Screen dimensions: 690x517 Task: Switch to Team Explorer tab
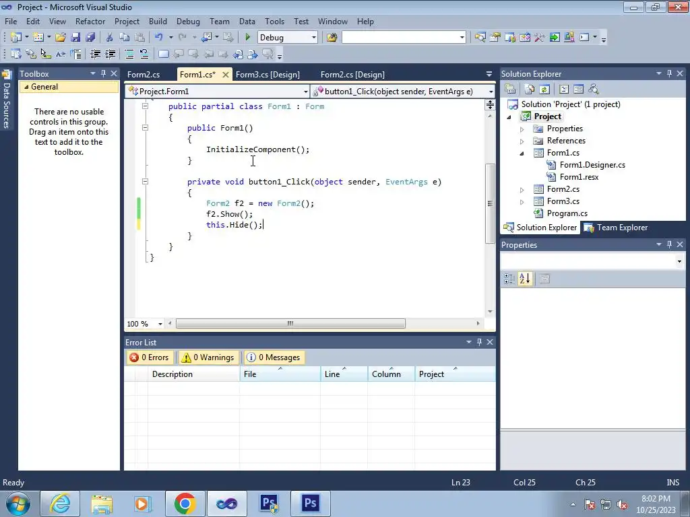coord(616,228)
